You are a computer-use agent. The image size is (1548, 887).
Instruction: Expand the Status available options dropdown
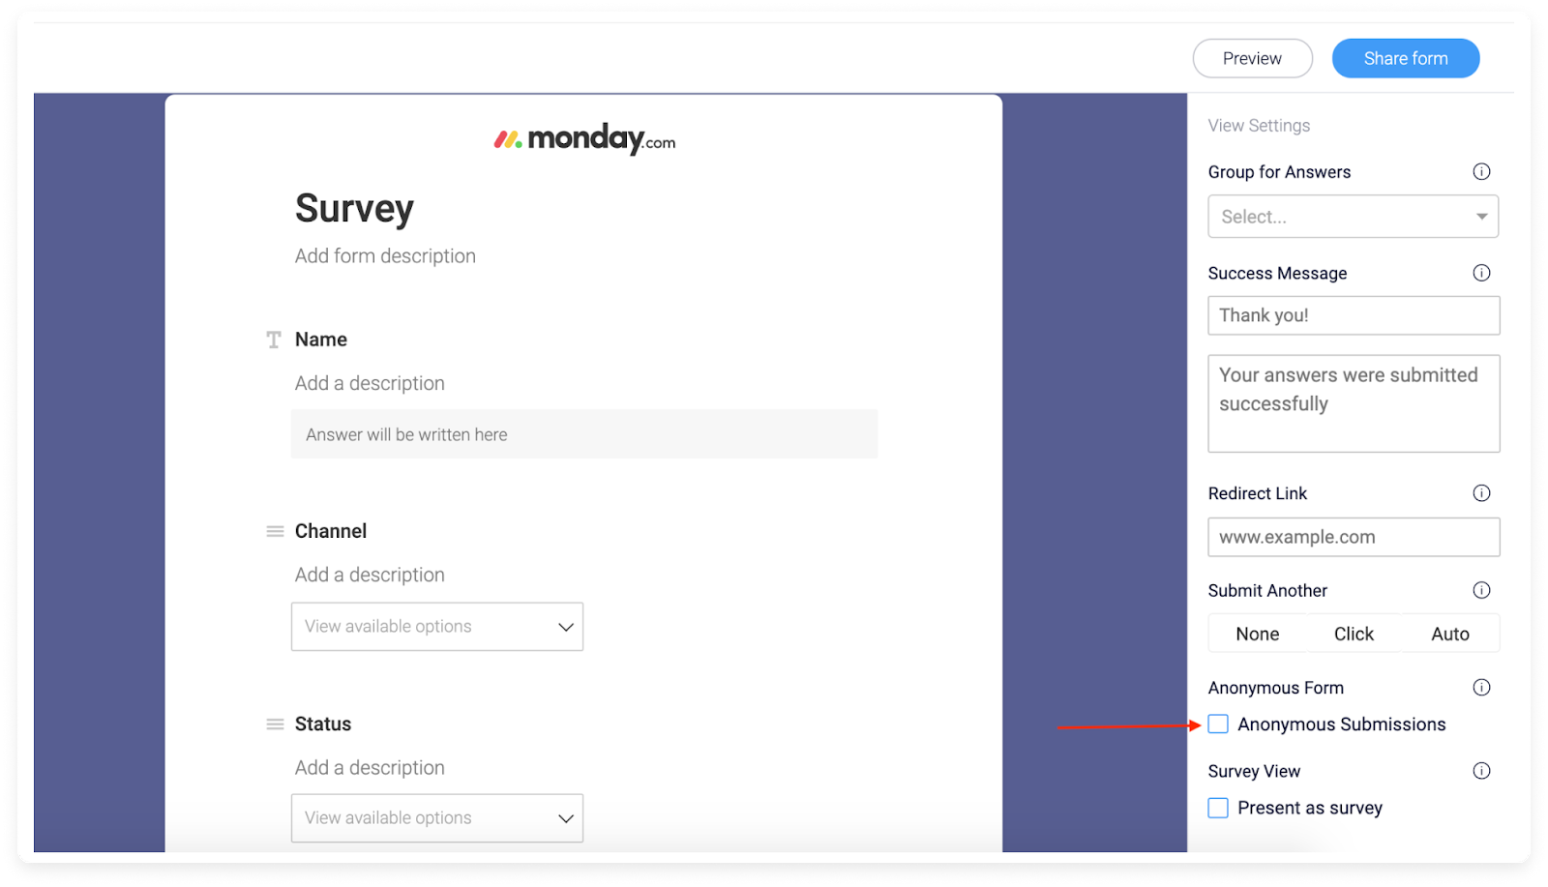(437, 818)
